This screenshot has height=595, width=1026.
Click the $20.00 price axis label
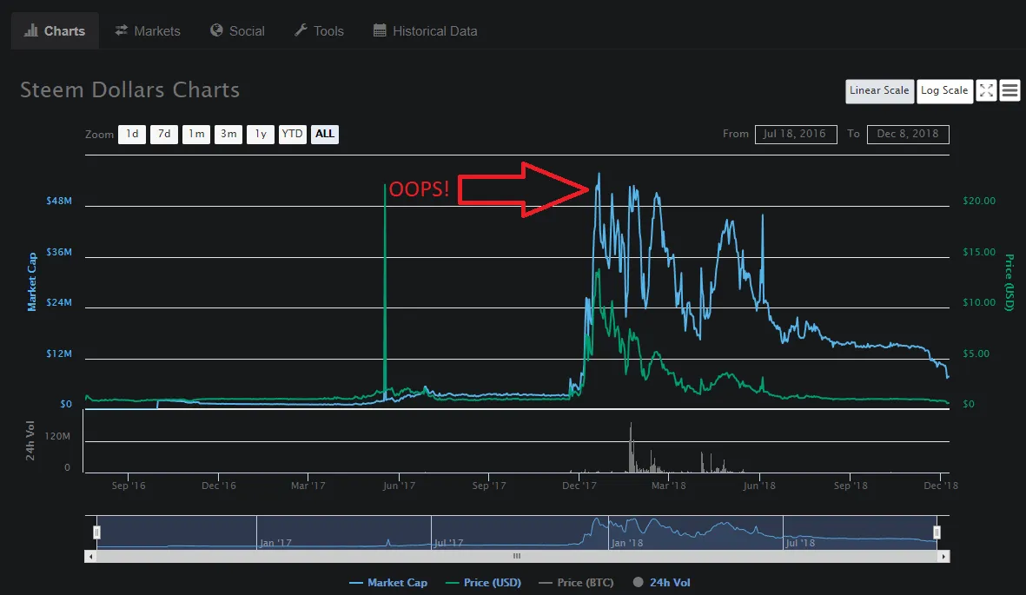(x=979, y=201)
